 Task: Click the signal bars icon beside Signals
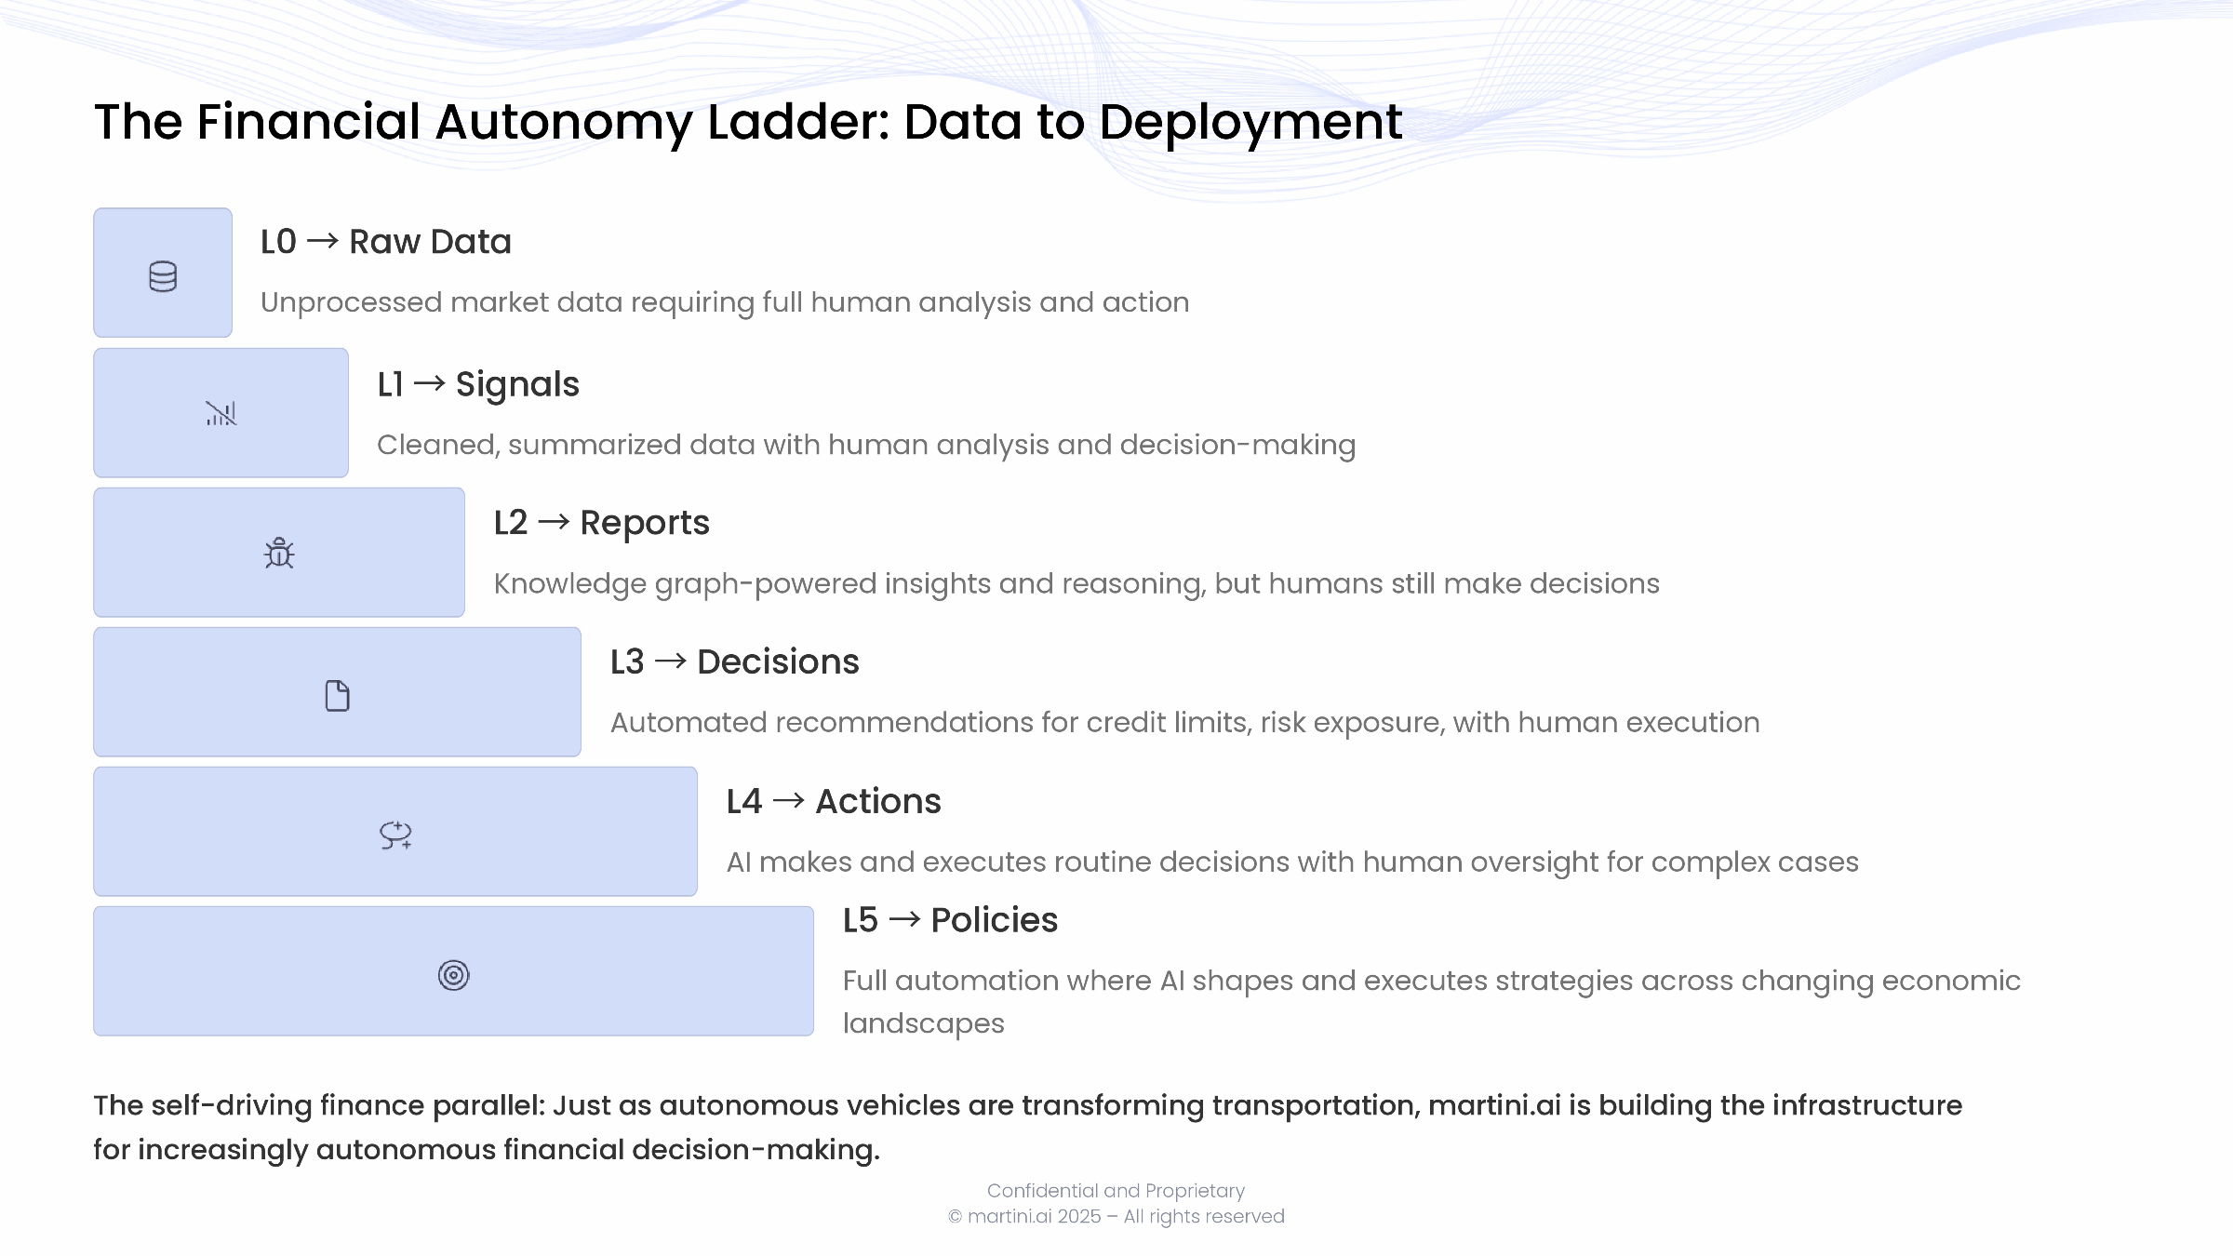[221, 413]
